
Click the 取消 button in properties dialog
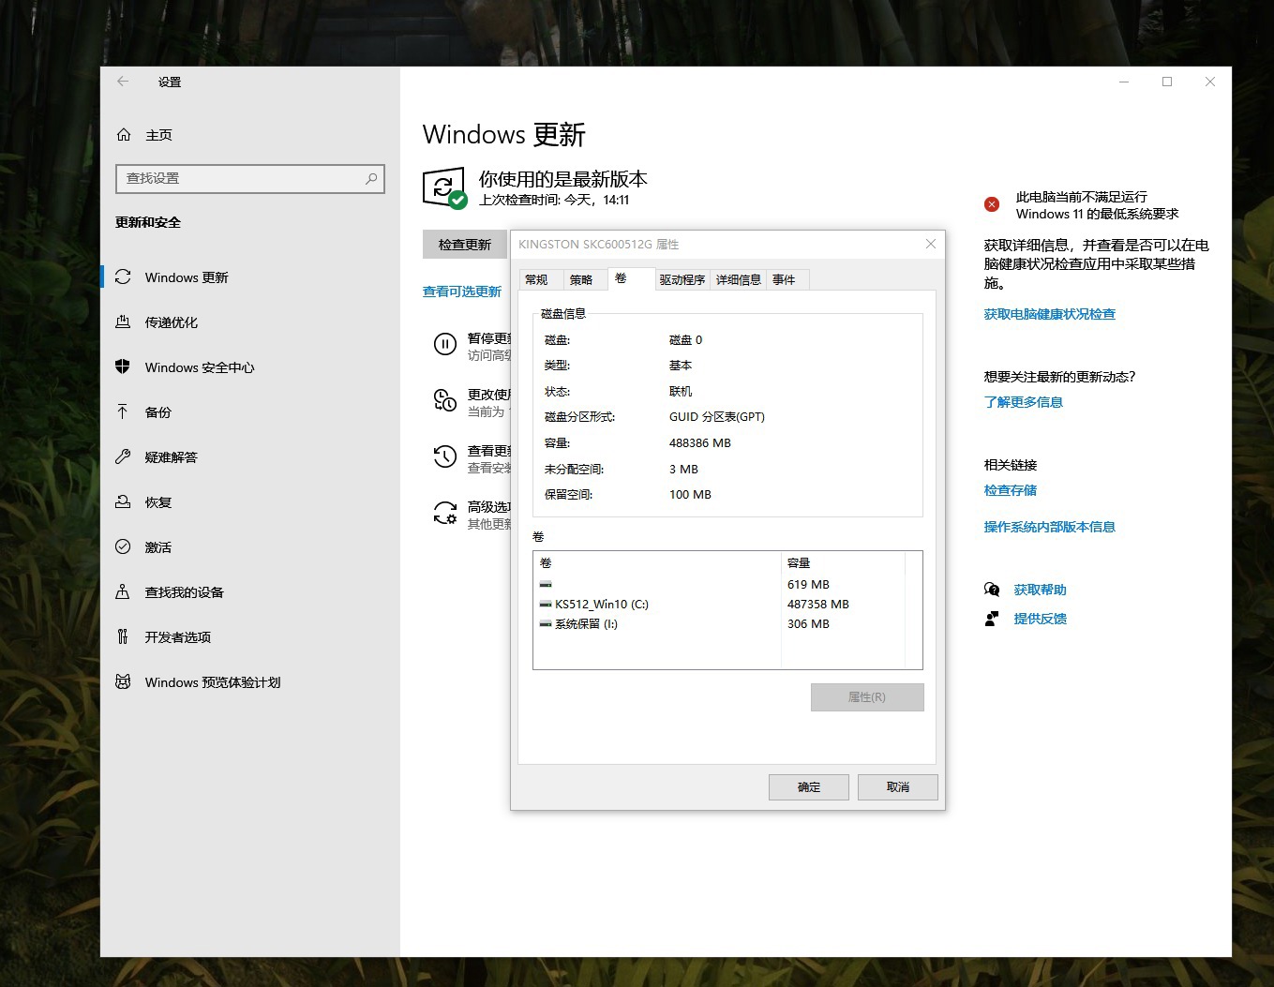pyautogui.click(x=898, y=787)
